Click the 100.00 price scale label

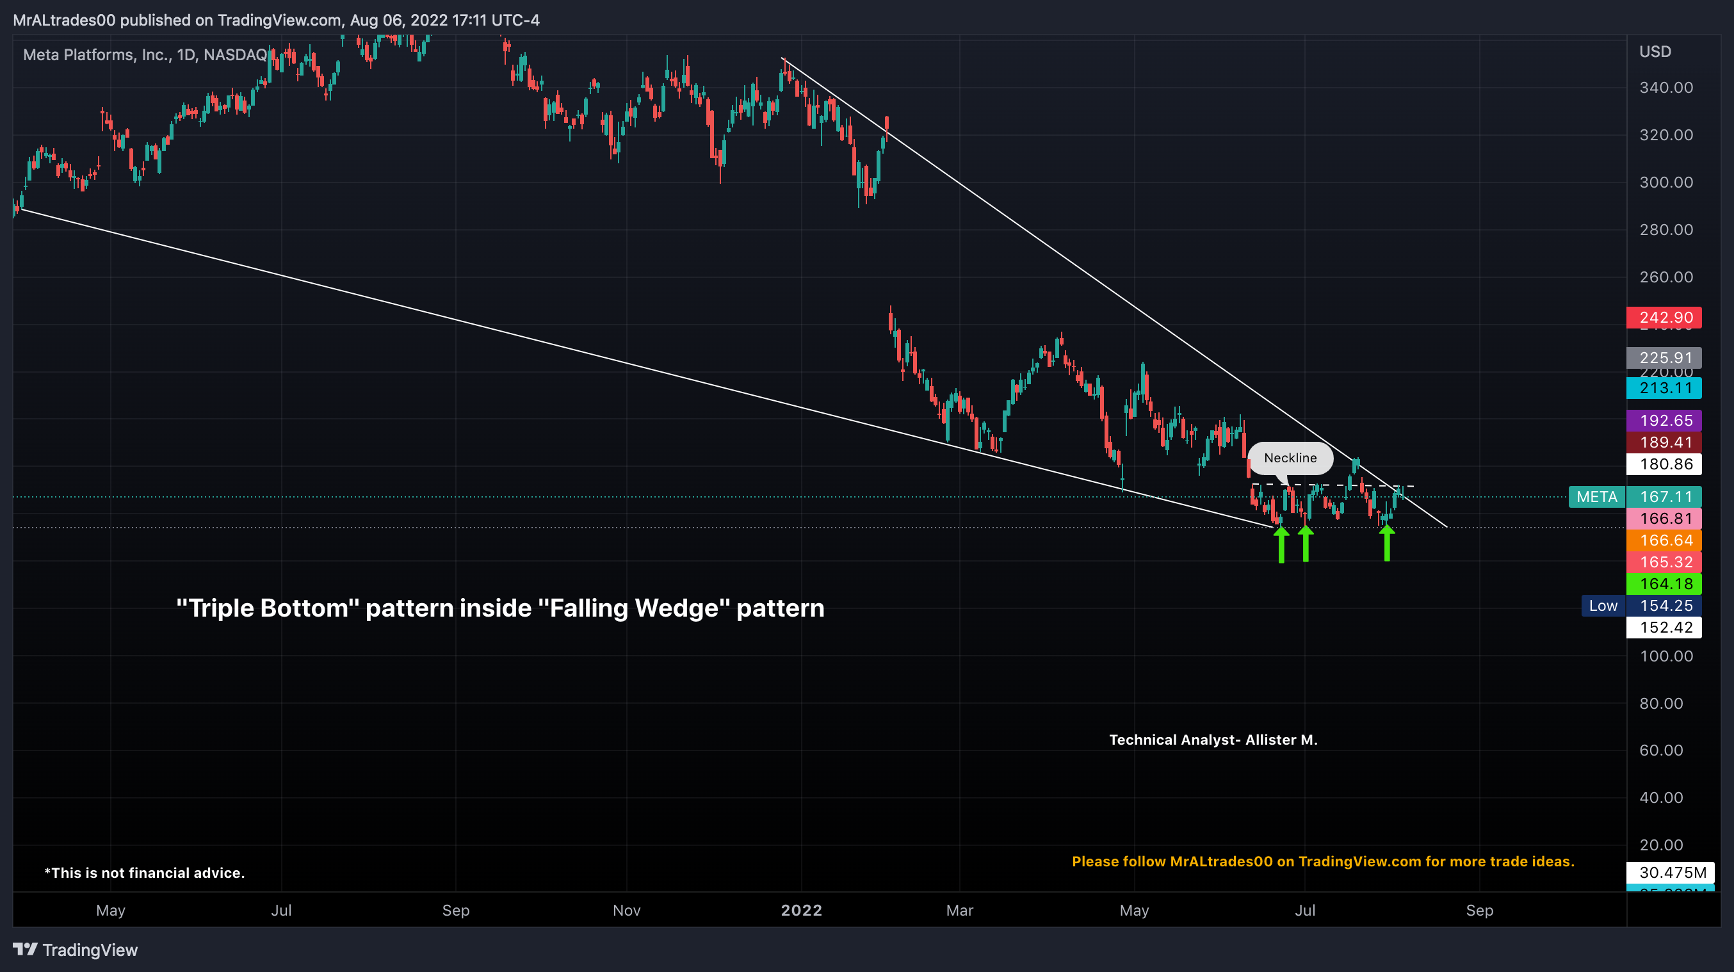point(1666,656)
